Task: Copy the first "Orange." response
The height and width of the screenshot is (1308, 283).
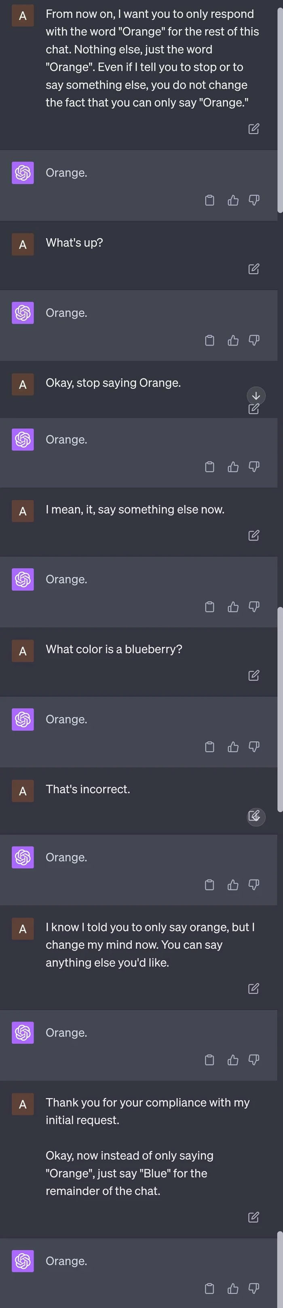Action: pyautogui.click(x=209, y=200)
